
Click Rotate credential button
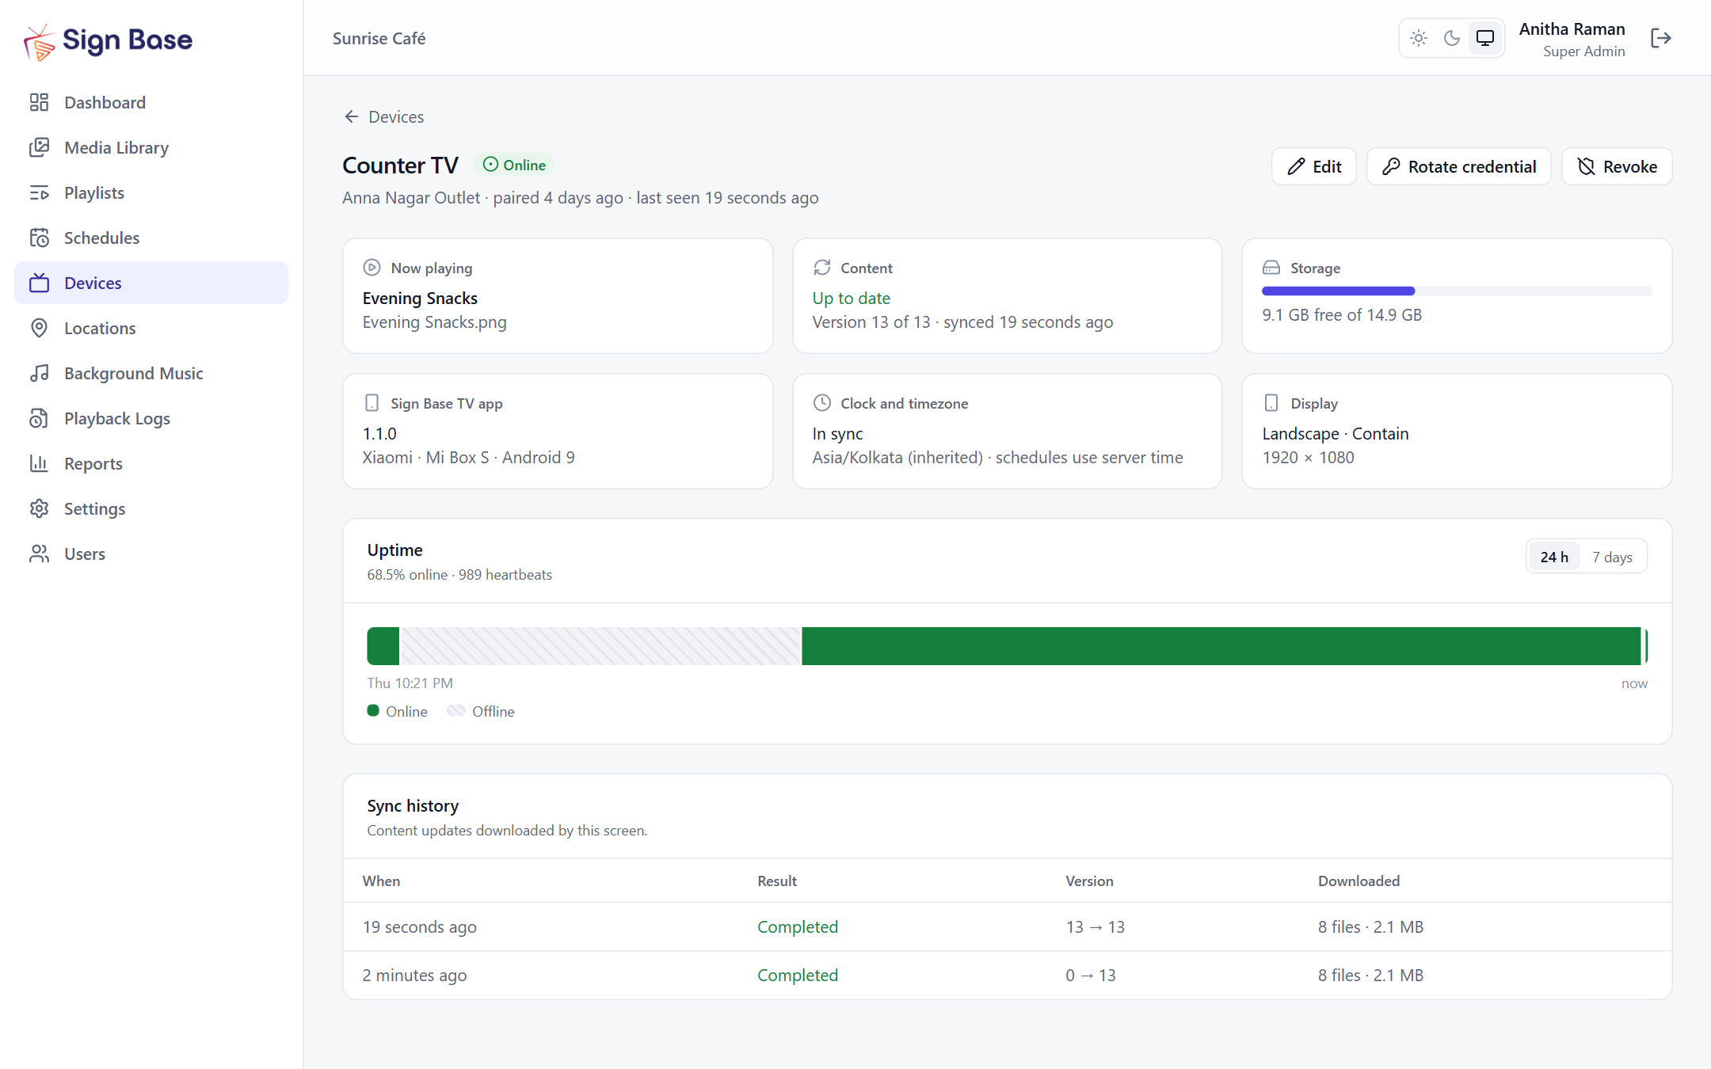pos(1459,166)
